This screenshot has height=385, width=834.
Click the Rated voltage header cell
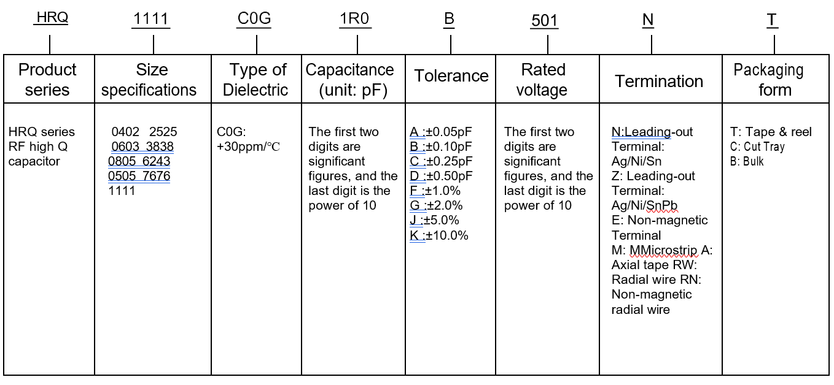(x=542, y=80)
